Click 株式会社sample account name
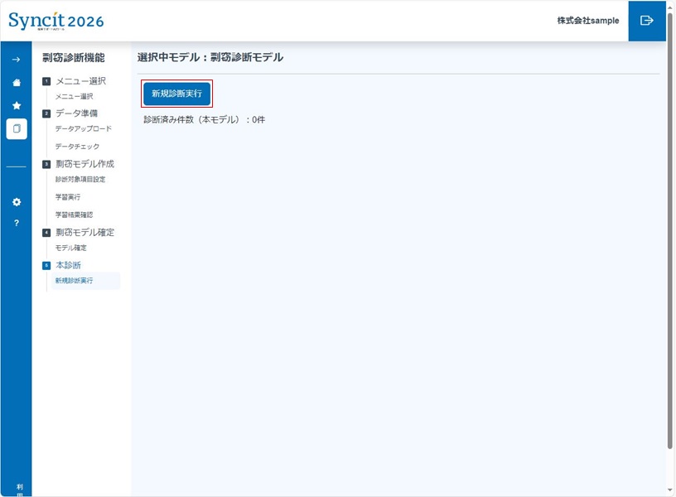The image size is (676, 497). 587,21
